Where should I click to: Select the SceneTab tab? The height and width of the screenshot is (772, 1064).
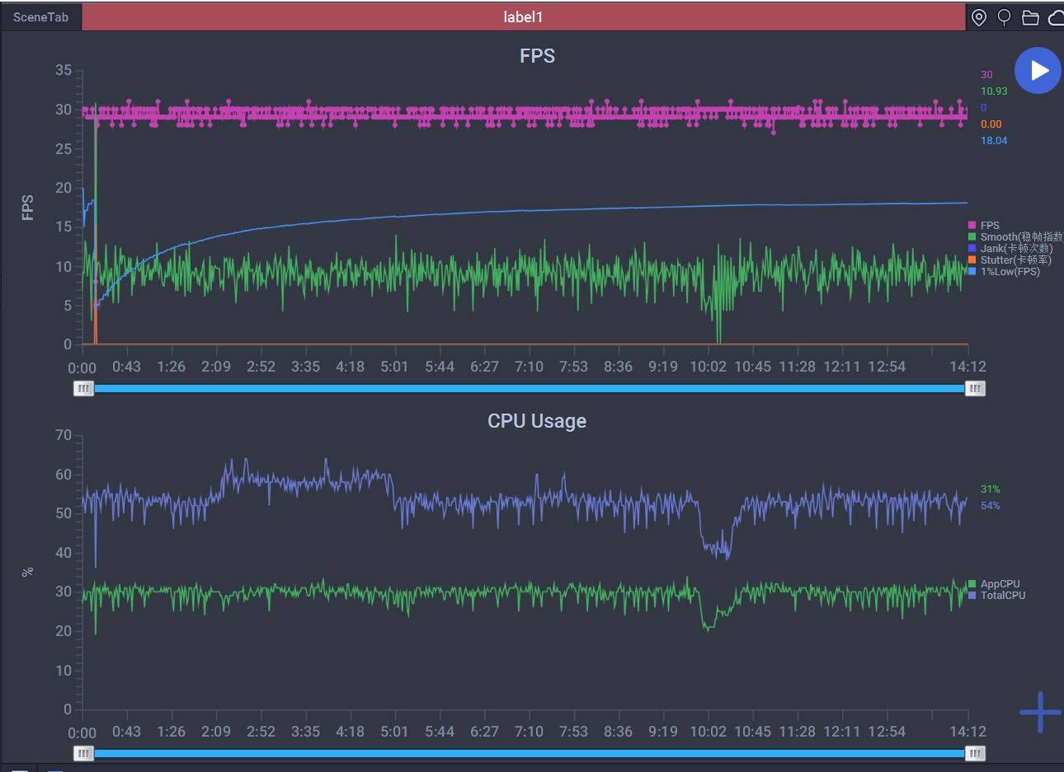coord(40,17)
